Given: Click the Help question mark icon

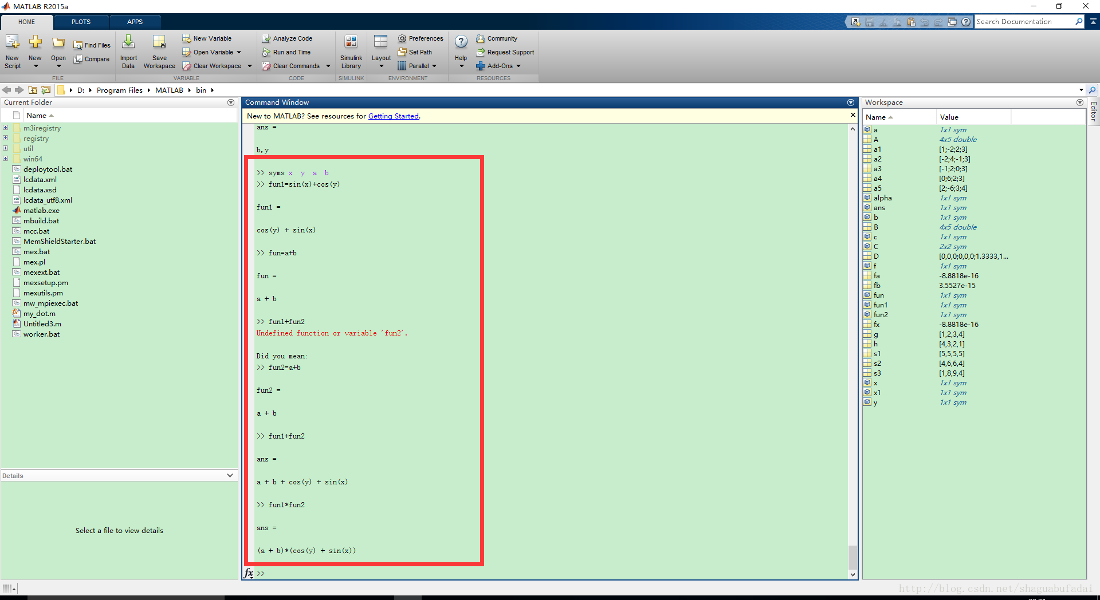Looking at the screenshot, I should [461, 42].
